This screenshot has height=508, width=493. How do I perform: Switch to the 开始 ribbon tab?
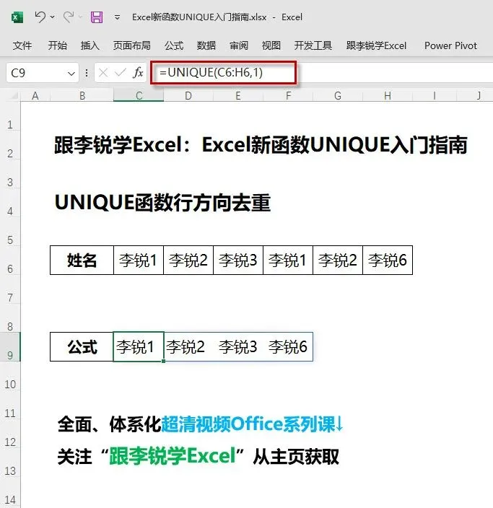coord(57,45)
